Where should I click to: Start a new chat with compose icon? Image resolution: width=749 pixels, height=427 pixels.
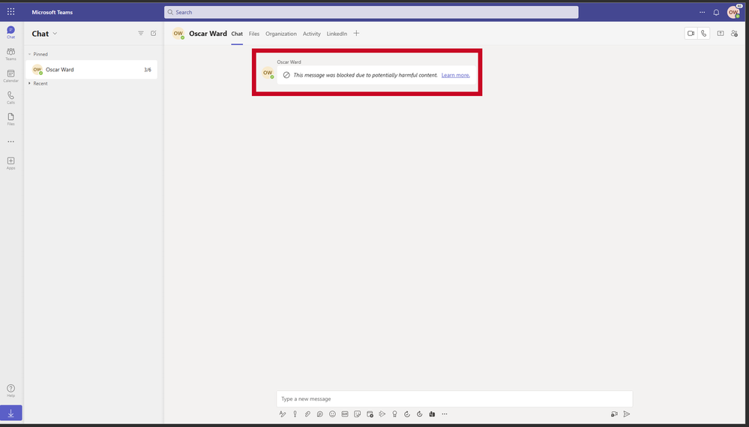tap(154, 34)
